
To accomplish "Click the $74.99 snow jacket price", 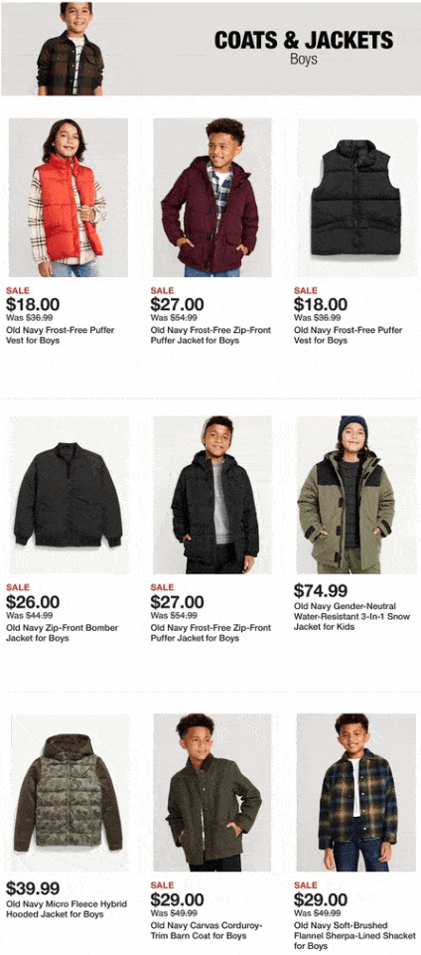I will (x=321, y=590).
